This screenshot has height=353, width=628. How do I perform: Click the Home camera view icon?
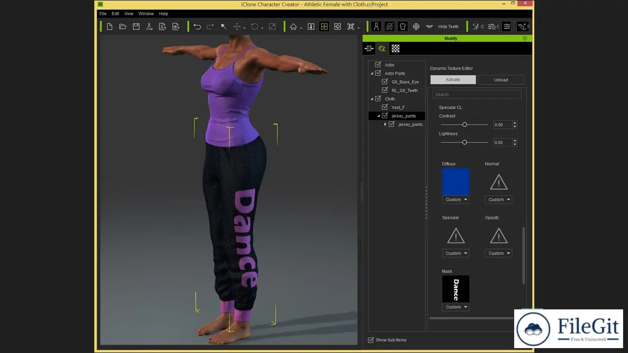pos(293,26)
